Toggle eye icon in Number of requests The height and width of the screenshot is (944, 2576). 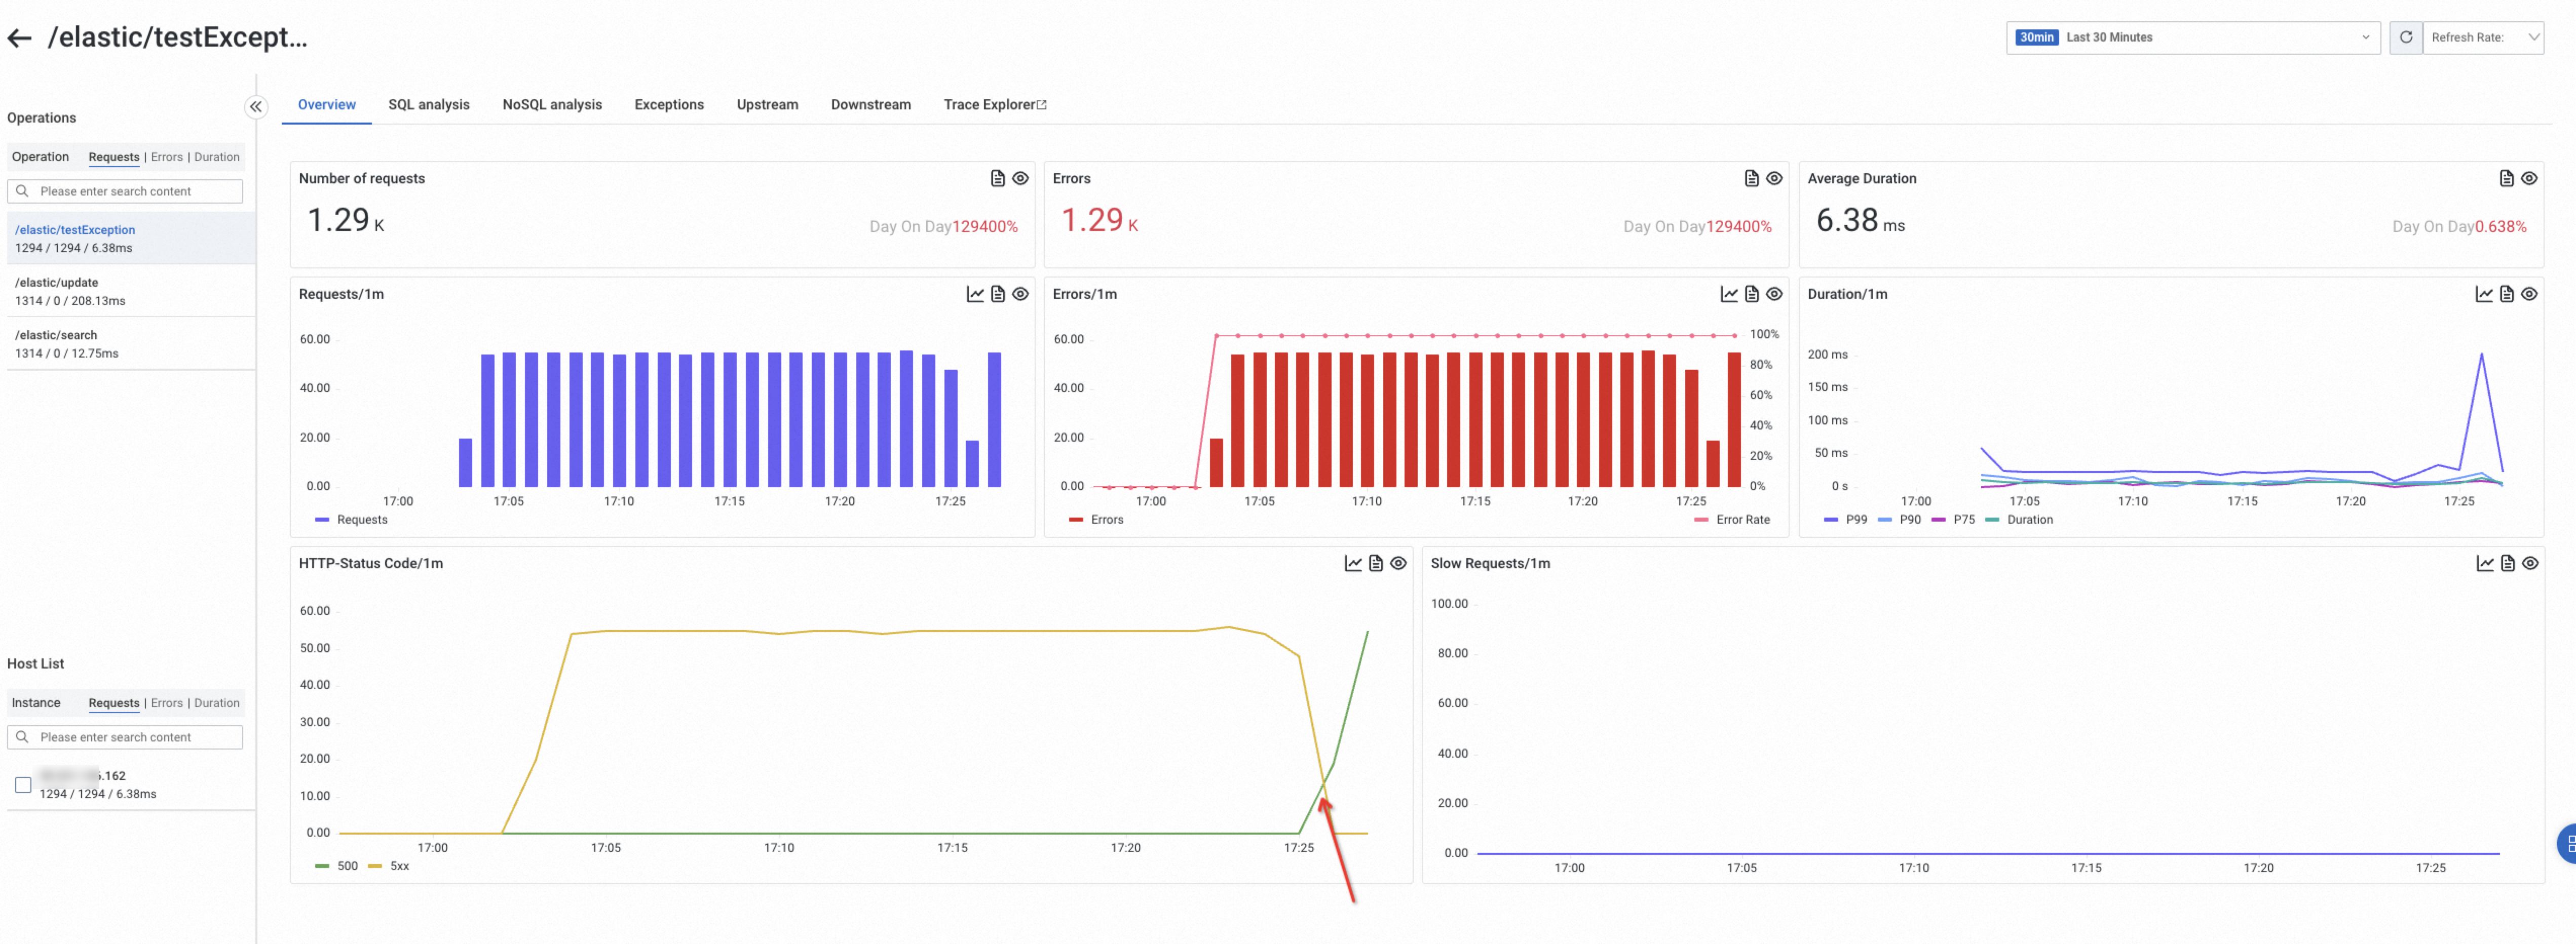pos(1020,178)
